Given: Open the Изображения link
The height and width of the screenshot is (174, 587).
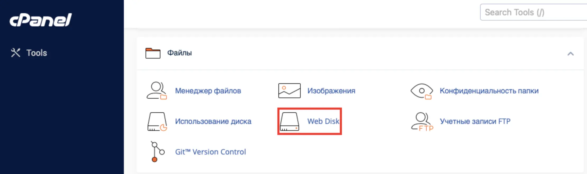Looking at the screenshot, I should click(x=331, y=91).
